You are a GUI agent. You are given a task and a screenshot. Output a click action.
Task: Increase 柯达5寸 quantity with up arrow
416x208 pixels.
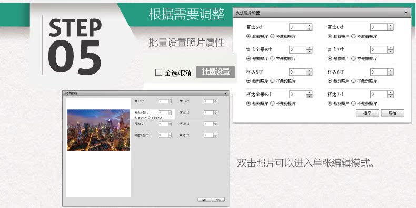tap(309, 70)
